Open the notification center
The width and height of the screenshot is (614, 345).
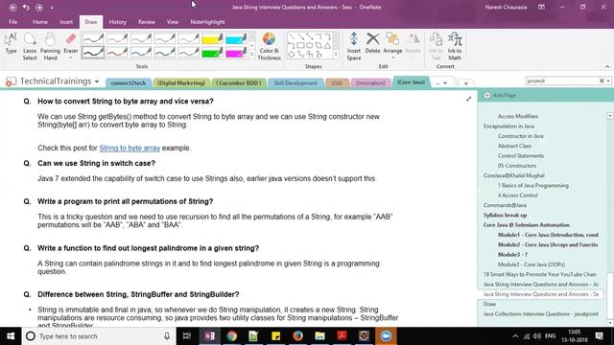pyautogui.click(x=599, y=336)
